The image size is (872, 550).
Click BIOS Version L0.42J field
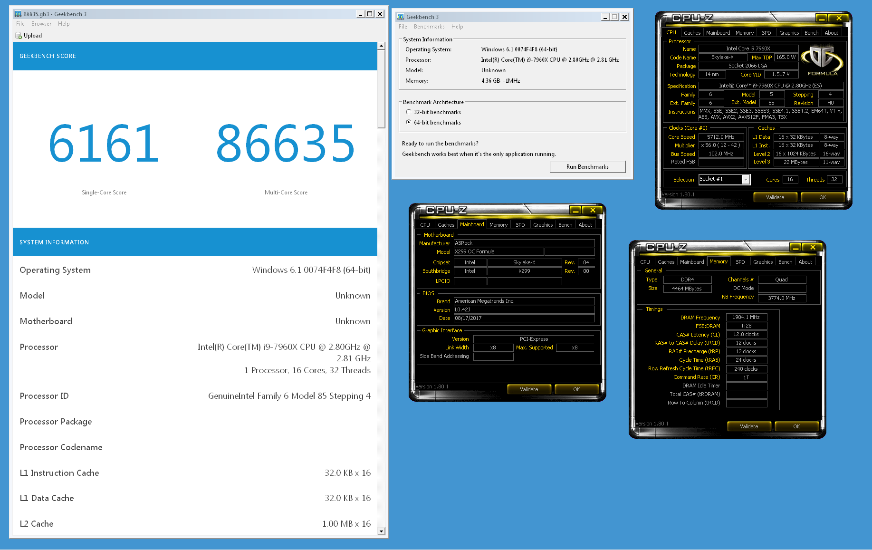pyautogui.click(x=524, y=309)
